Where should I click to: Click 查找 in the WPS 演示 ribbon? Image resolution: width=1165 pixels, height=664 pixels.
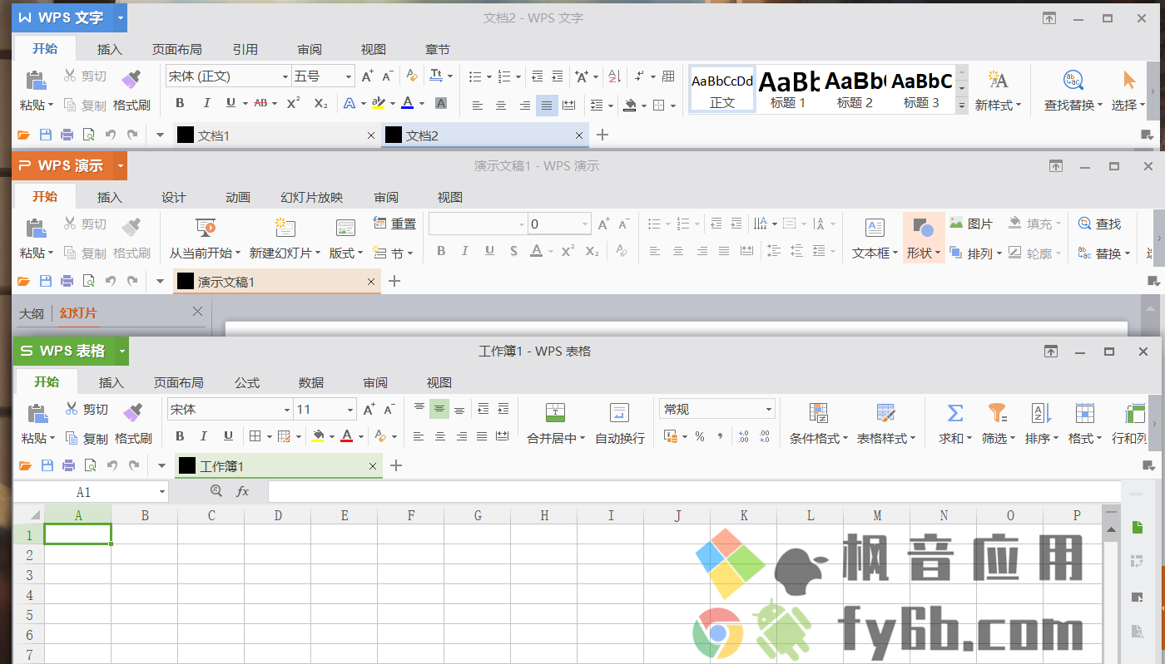(1099, 224)
